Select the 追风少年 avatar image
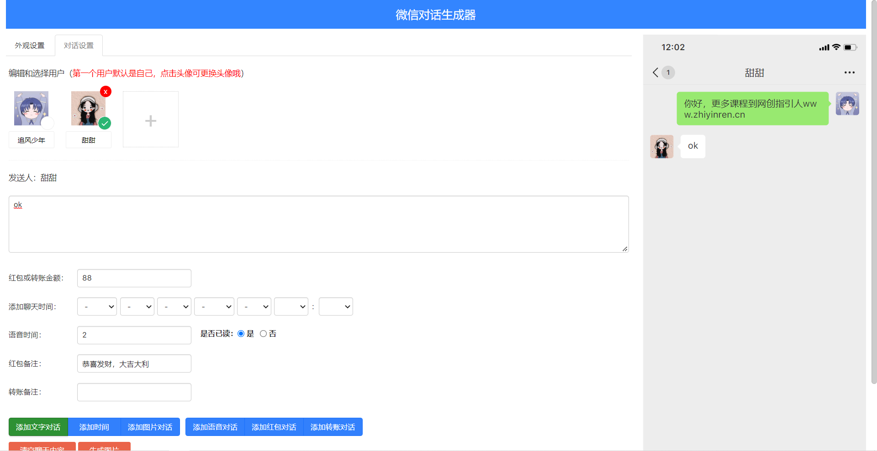Screen dimensions: 877x451 31,109
